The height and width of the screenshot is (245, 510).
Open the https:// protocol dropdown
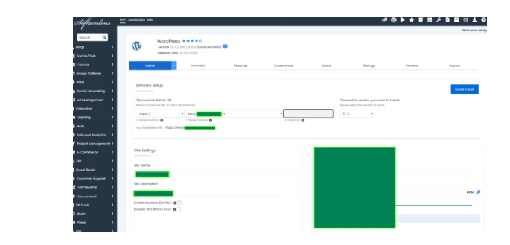click(161, 114)
